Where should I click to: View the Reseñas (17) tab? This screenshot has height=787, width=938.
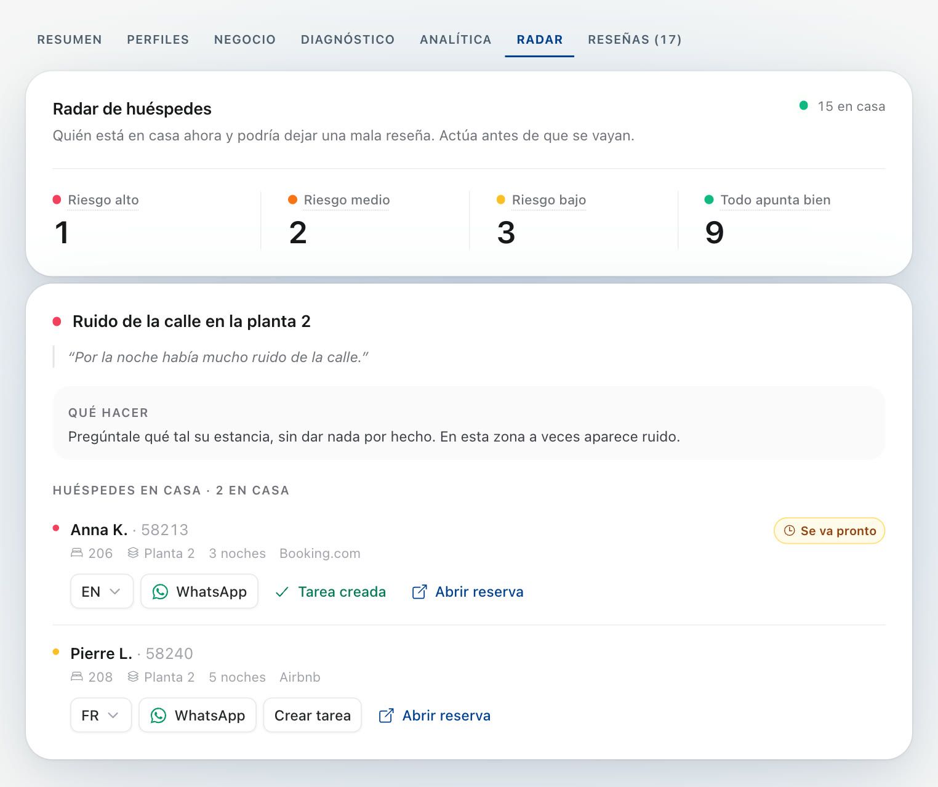(x=635, y=39)
